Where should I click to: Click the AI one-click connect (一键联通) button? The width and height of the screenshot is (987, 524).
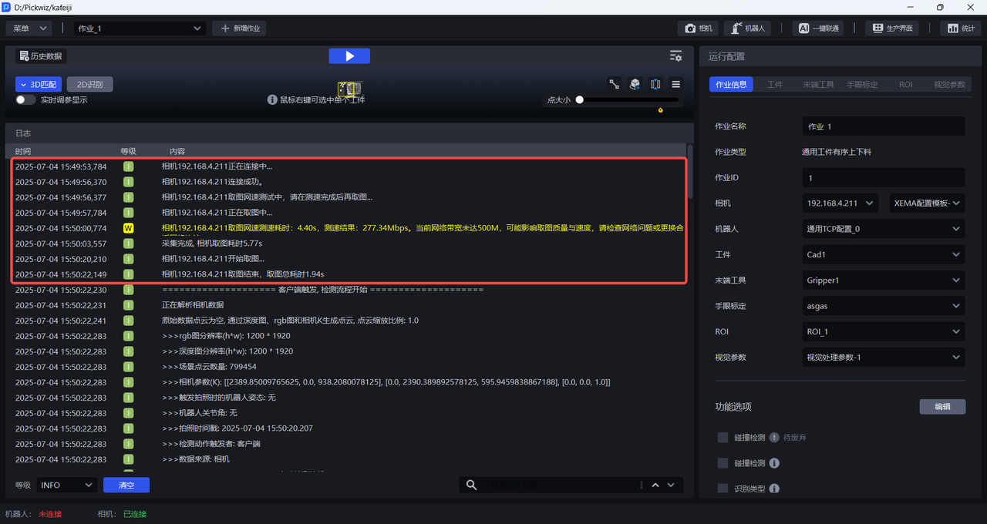[x=817, y=29]
